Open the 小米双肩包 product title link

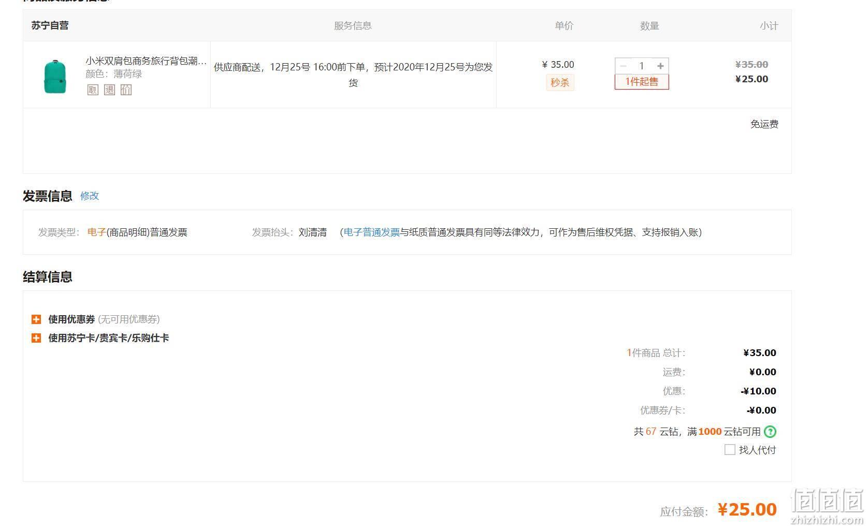146,61
